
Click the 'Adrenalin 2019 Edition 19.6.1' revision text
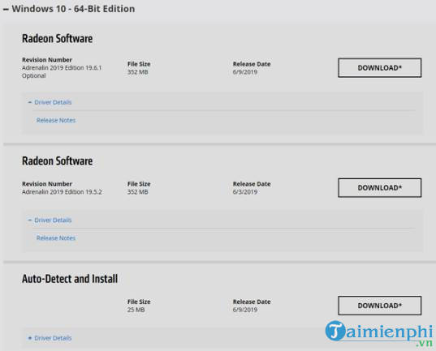62,68
